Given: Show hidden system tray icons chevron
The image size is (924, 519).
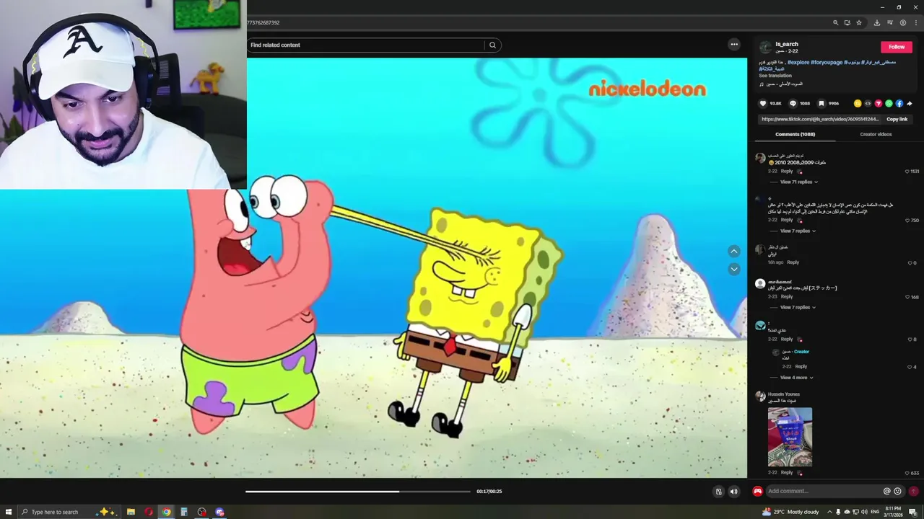Looking at the screenshot, I should click(x=829, y=512).
